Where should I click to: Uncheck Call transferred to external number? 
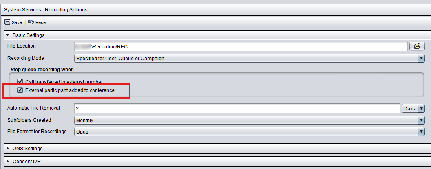(x=20, y=82)
